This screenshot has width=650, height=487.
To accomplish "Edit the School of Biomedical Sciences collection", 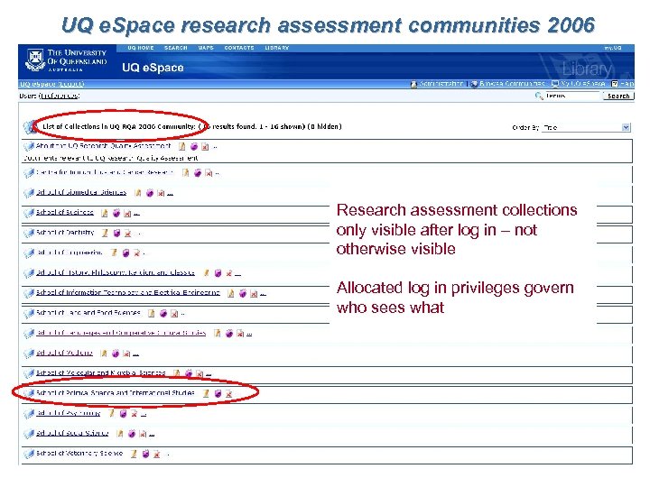I will click(138, 193).
